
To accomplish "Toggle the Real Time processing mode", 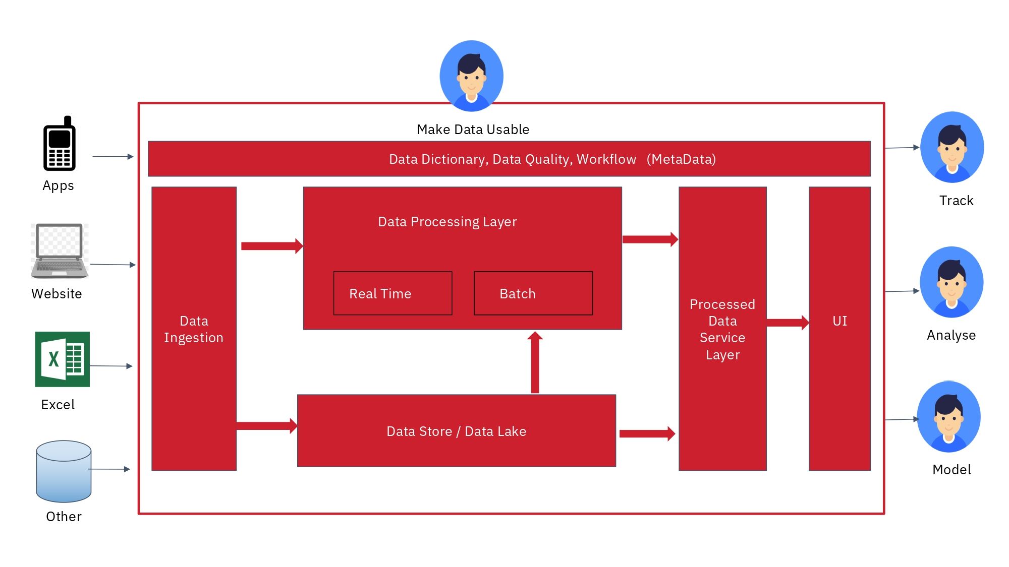I will (392, 293).
